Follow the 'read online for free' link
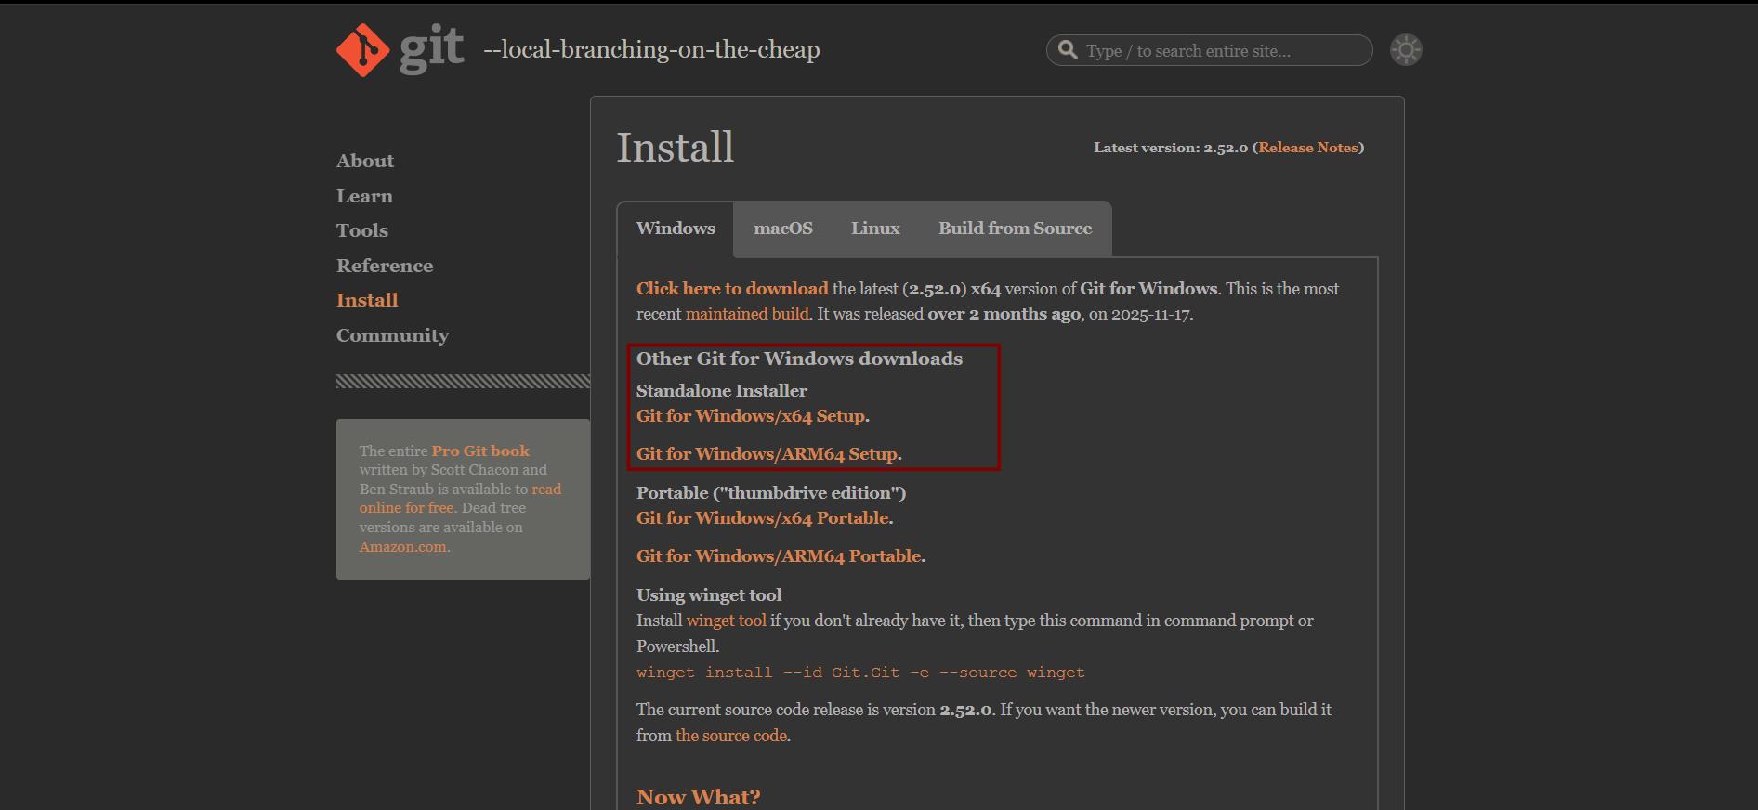The height and width of the screenshot is (810, 1758). tap(460, 498)
